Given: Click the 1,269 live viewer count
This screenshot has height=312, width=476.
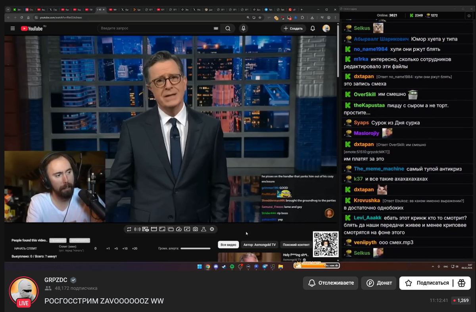Looking at the screenshot, I should click(460, 301).
